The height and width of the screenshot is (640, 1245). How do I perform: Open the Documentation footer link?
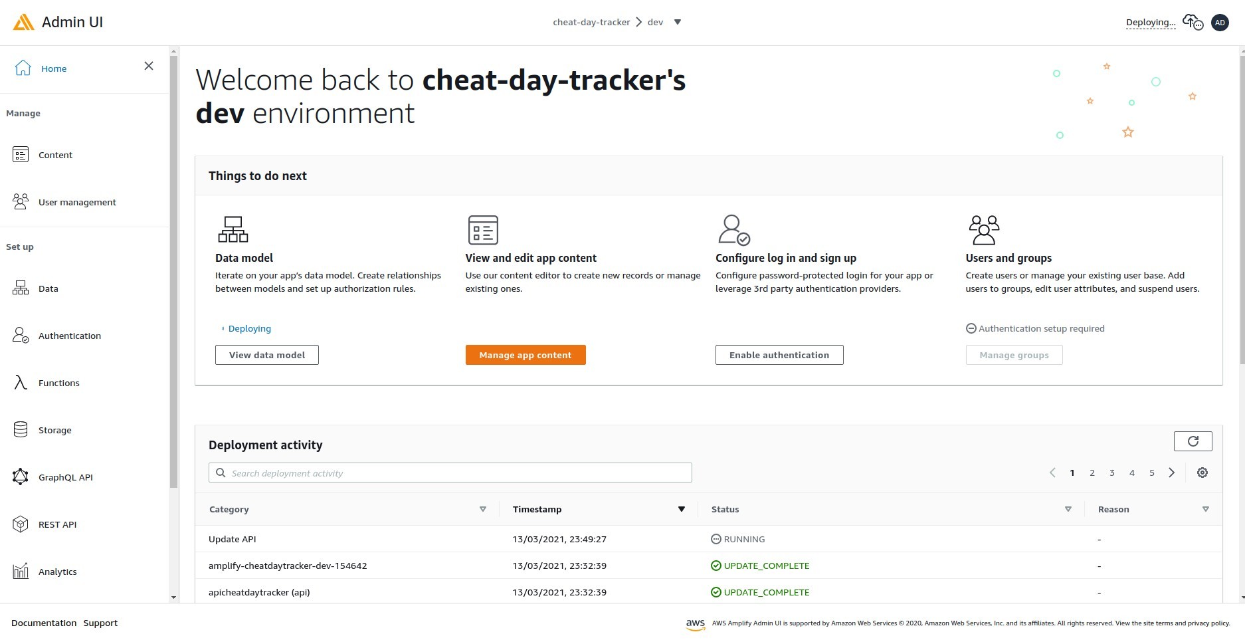(44, 623)
